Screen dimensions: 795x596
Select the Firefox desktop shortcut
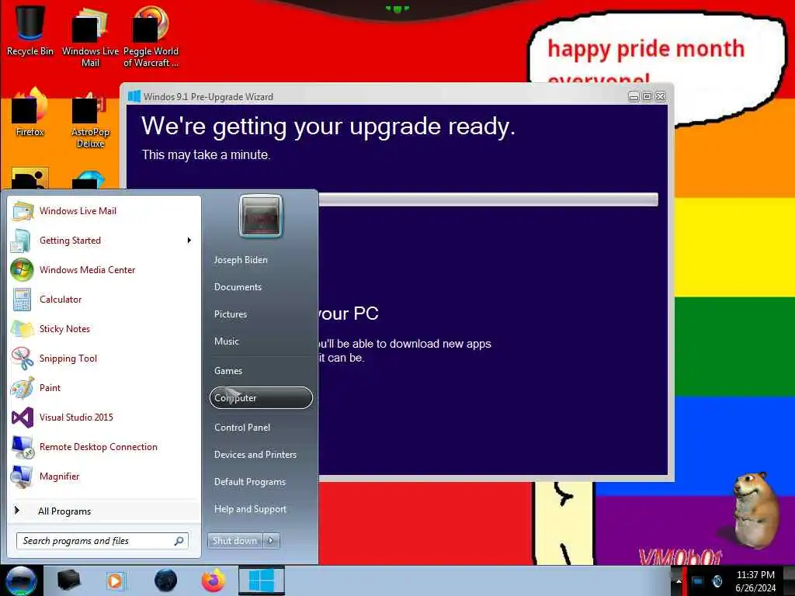30,113
